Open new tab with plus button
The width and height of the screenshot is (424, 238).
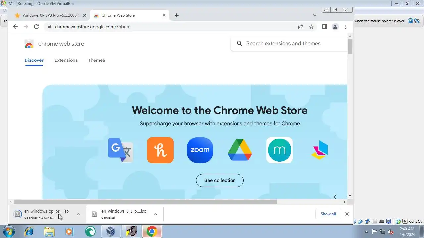(177, 15)
